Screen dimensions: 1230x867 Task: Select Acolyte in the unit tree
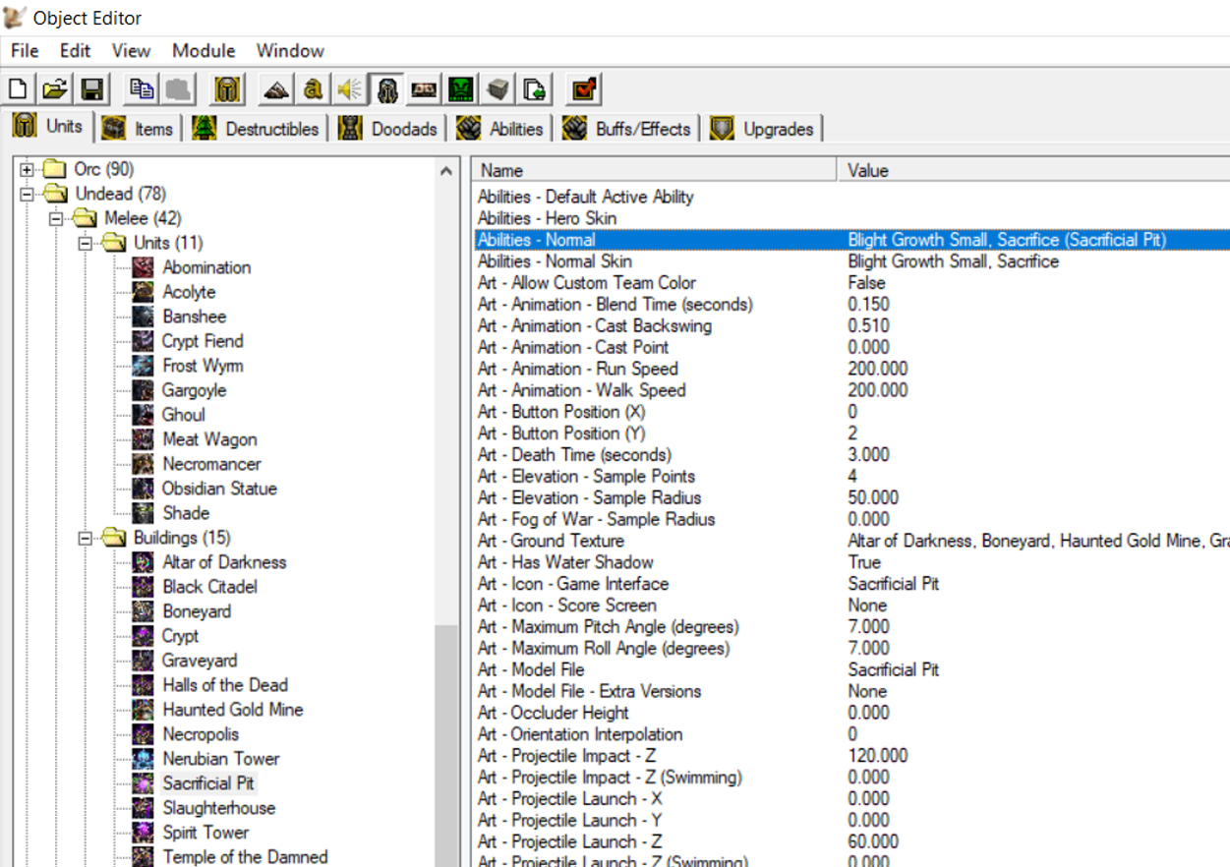189,292
